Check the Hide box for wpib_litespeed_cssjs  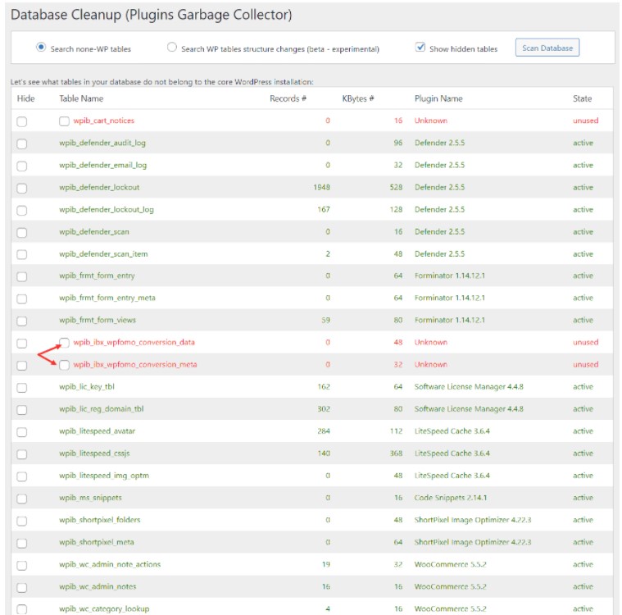[x=22, y=453]
